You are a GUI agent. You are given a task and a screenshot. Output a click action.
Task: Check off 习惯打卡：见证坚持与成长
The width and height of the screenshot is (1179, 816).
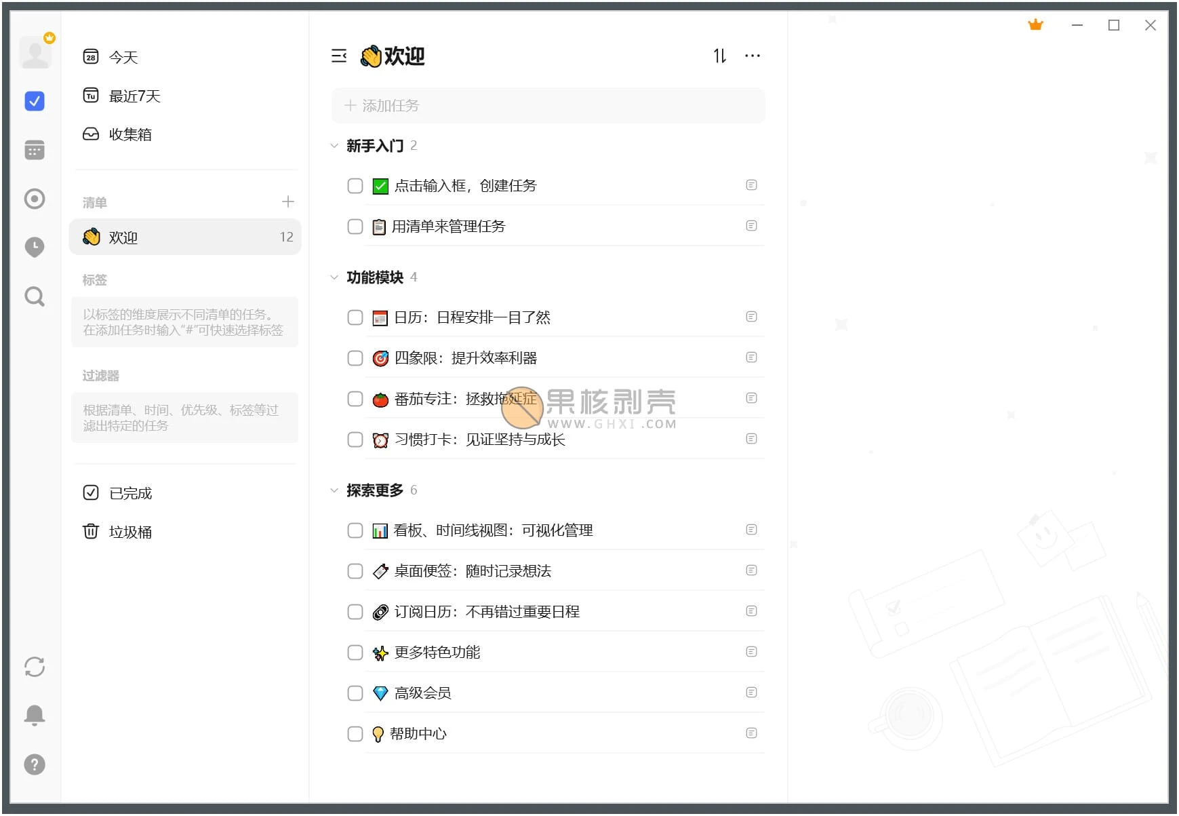pos(355,440)
